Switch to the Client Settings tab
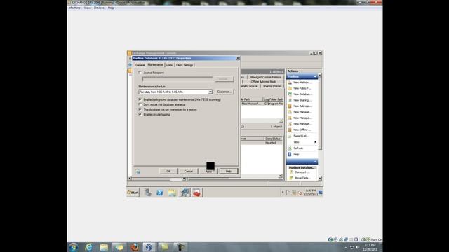This screenshot has height=252, width=449. pos(185,65)
